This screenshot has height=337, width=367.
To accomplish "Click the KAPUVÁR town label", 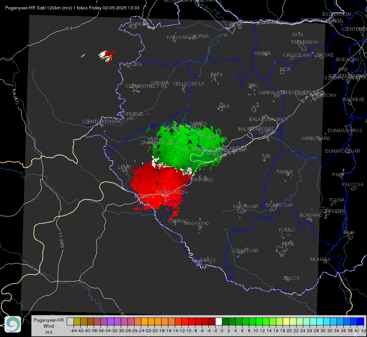I will coord(178,37).
